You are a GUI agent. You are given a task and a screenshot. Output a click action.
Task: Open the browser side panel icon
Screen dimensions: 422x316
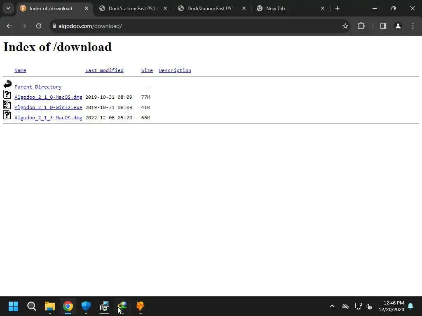[383, 26]
